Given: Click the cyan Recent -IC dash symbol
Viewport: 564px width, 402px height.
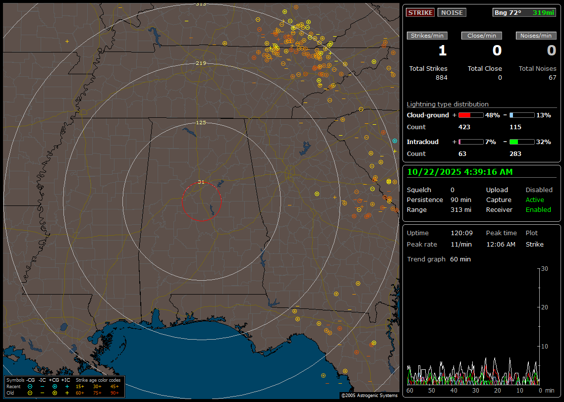Looking at the screenshot, I should (x=42, y=386).
